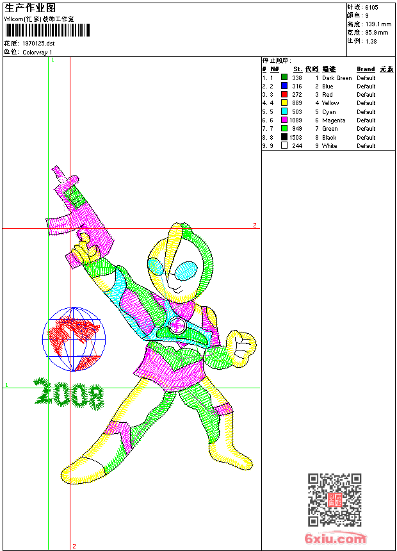This screenshot has width=397, height=551.
Task: Click stitch count 1503 in Black row
Action: point(295,138)
